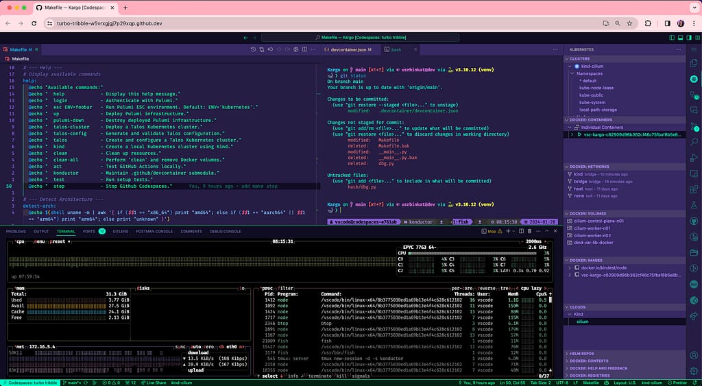
Task: Go back using the editor navigation arrow
Action: coord(245,38)
